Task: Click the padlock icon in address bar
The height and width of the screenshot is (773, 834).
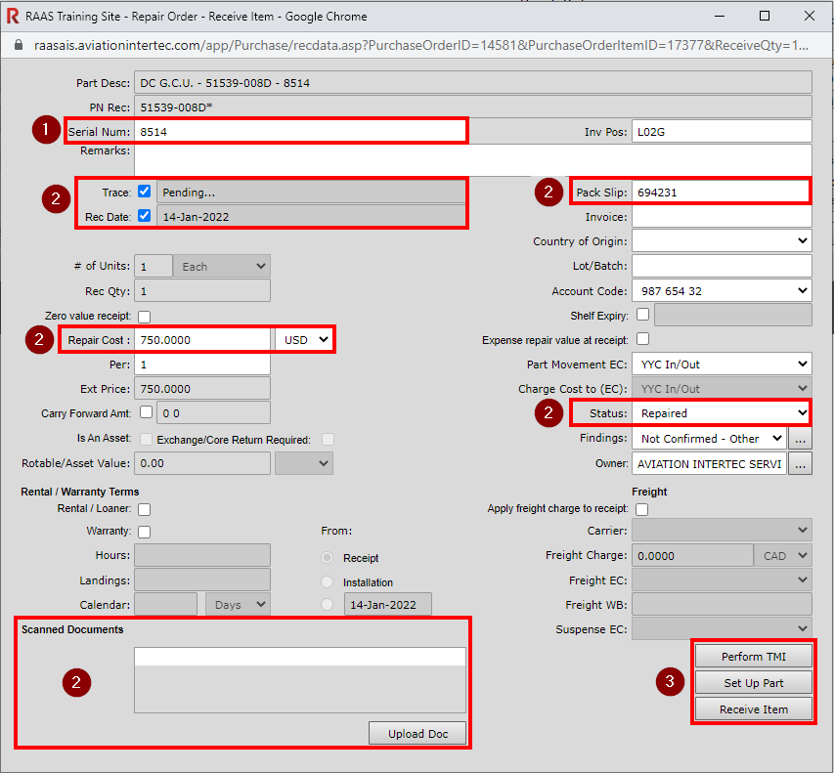Action: coord(18,45)
